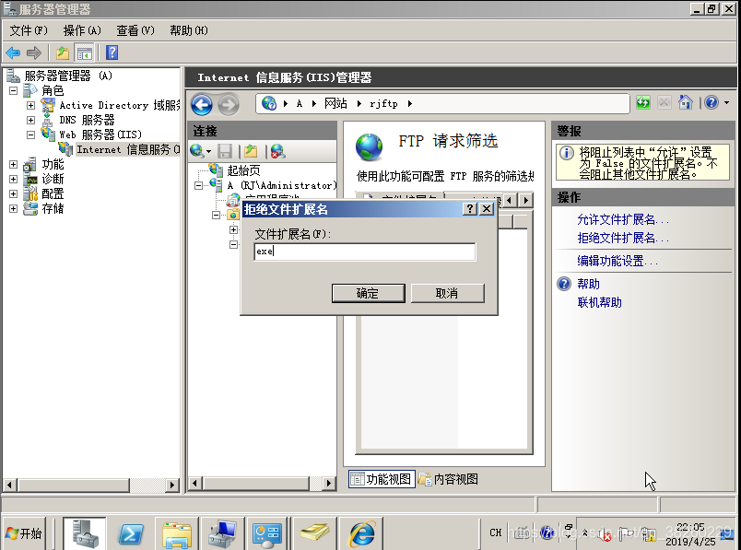The image size is (741, 550).
Task: Expand the 存储 tree node
Action: point(13,208)
